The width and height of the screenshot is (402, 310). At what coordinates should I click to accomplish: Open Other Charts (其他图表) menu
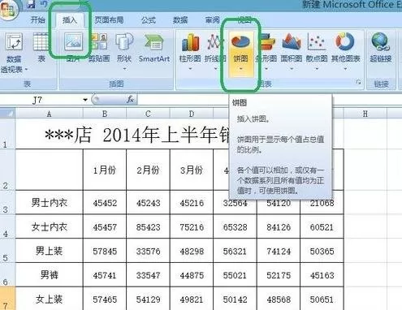click(x=346, y=51)
